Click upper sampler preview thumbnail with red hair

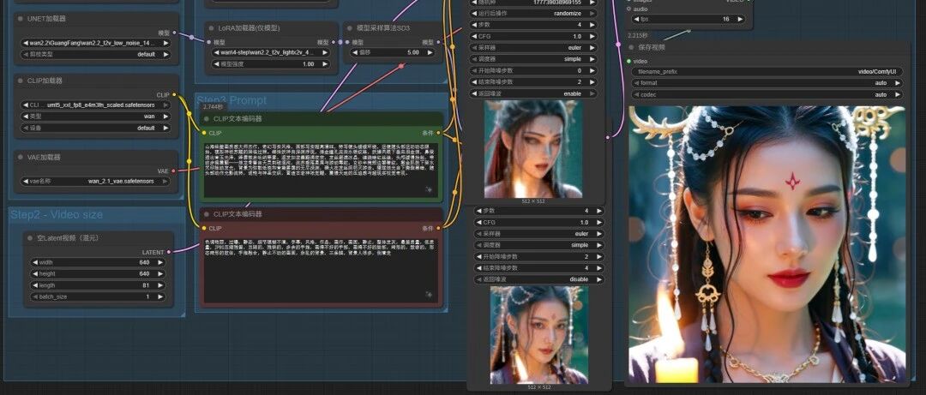pyautogui.click(x=533, y=149)
